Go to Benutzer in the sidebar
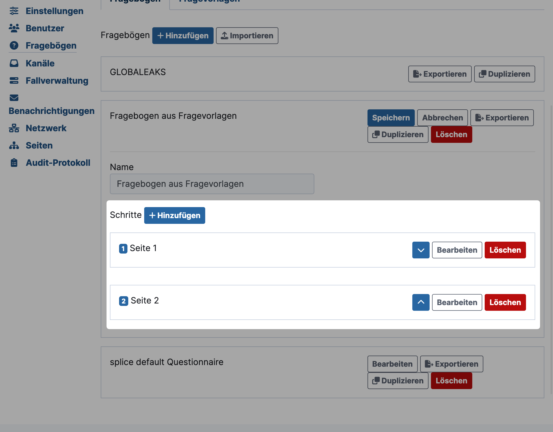 [x=45, y=28]
